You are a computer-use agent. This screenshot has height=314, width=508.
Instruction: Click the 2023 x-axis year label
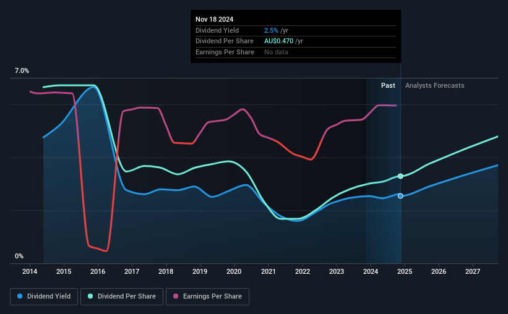(337, 271)
